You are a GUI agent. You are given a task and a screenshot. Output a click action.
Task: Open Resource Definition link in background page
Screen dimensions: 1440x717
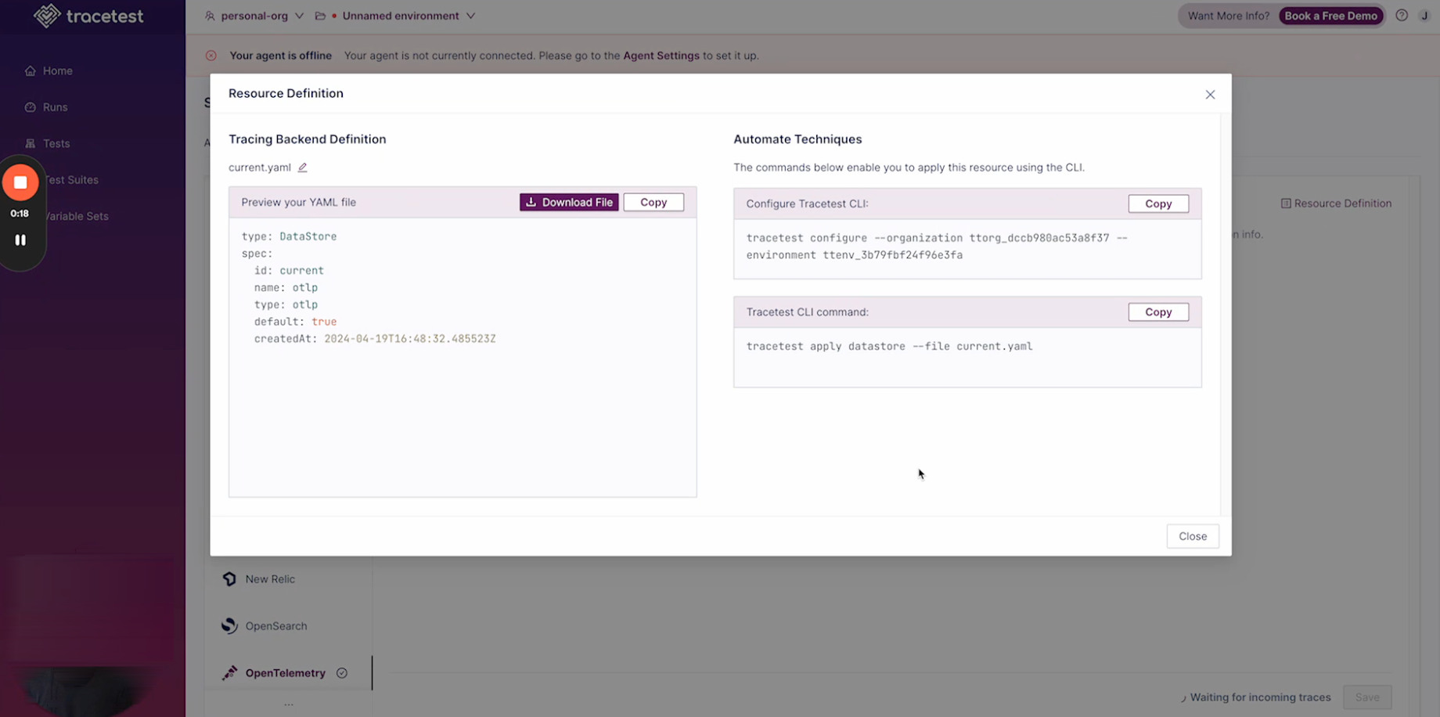[x=1336, y=204]
